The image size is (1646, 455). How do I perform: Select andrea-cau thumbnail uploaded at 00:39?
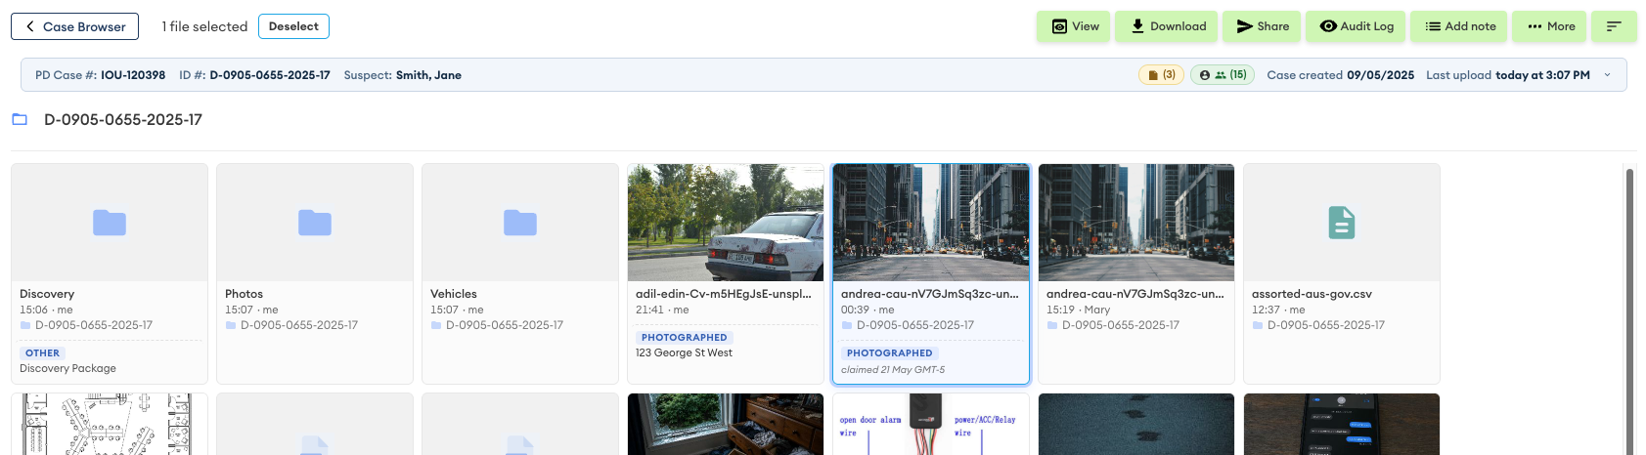931,223
